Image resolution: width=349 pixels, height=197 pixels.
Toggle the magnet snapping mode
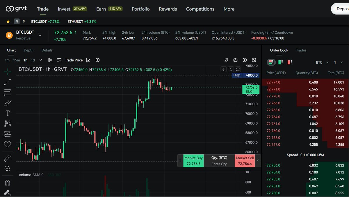click(x=8, y=183)
